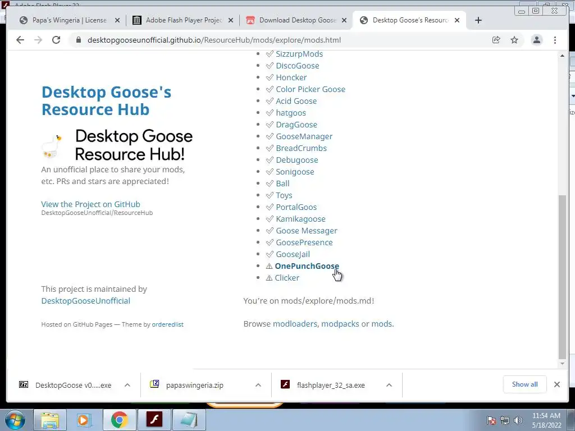This screenshot has height=431, width=575.
Task: Expand options for flashplayer_32_sa.exe download
Action: 389,385
